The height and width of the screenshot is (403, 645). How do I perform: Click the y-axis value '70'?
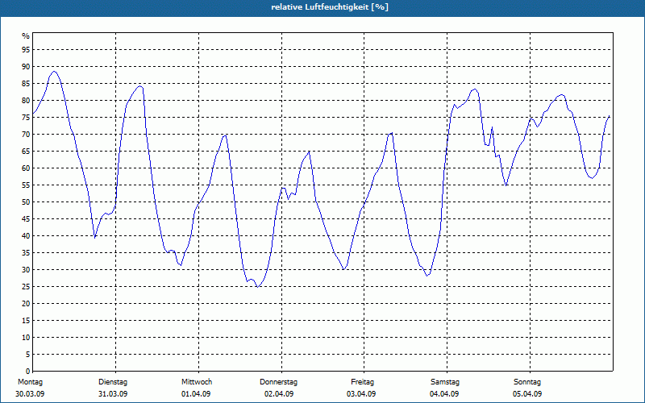point(26,135)
